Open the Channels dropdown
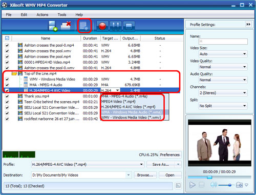Image resolution: width=256 pixels, height=195 pixels. coord(223,93)
